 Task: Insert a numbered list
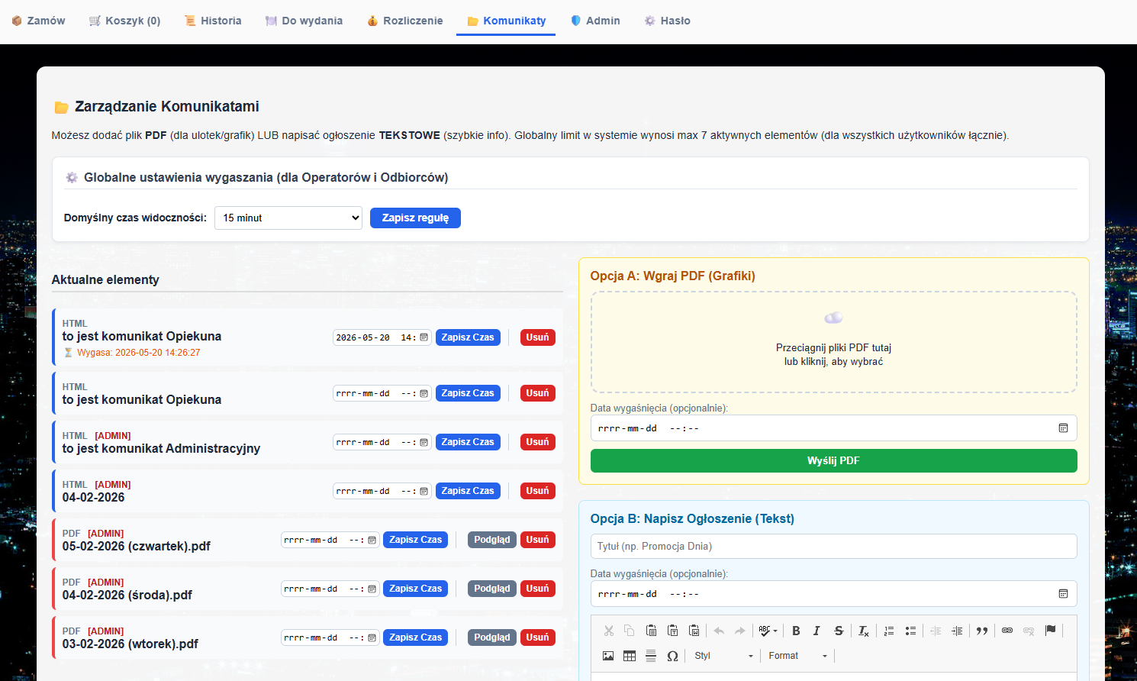click(x=889, y=631)
